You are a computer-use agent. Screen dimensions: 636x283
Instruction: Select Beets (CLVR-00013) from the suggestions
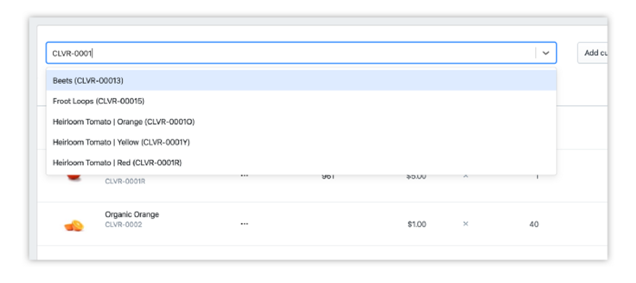[x=88, y=81]
